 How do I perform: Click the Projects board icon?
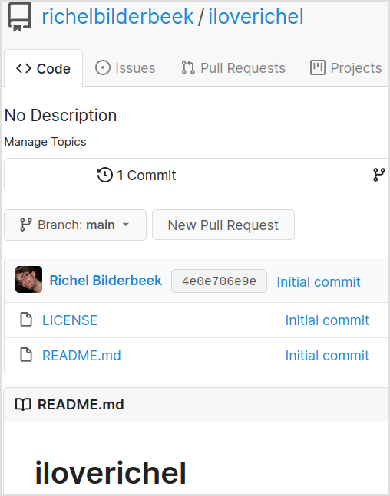pyautogui.click(x=317, y=67)
